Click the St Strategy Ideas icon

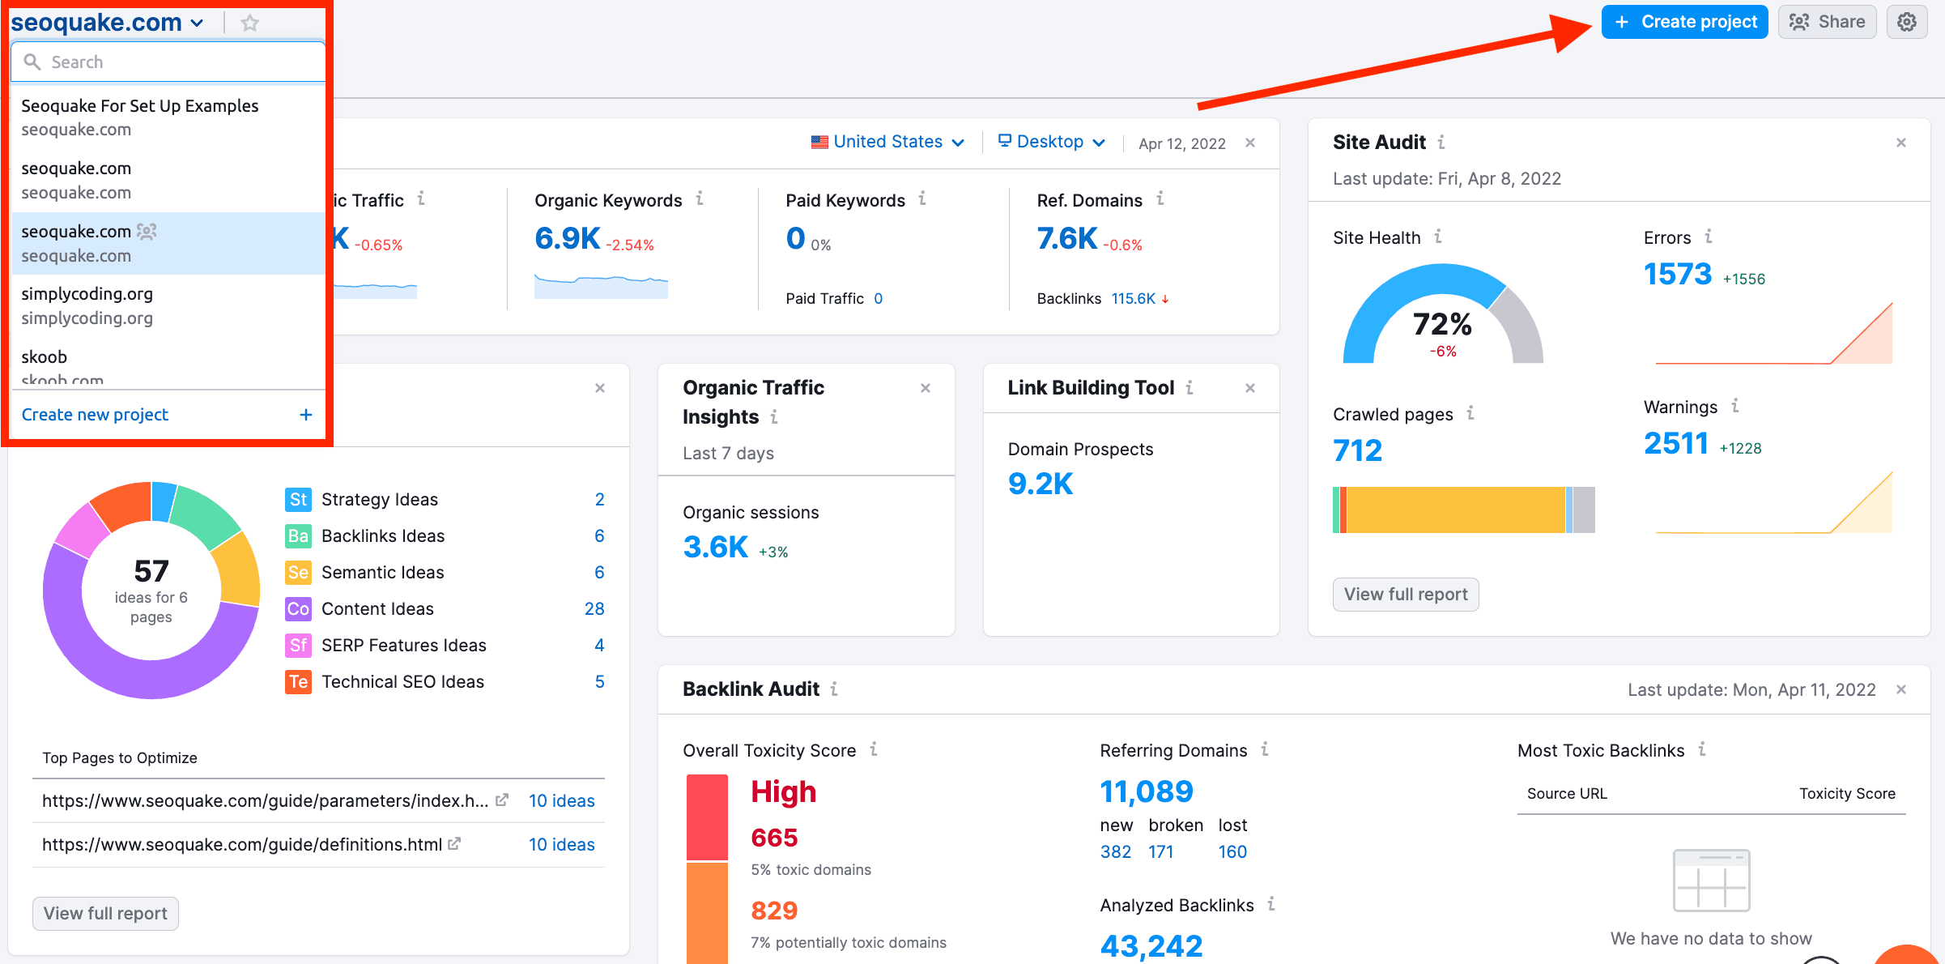tap(299, 500)
